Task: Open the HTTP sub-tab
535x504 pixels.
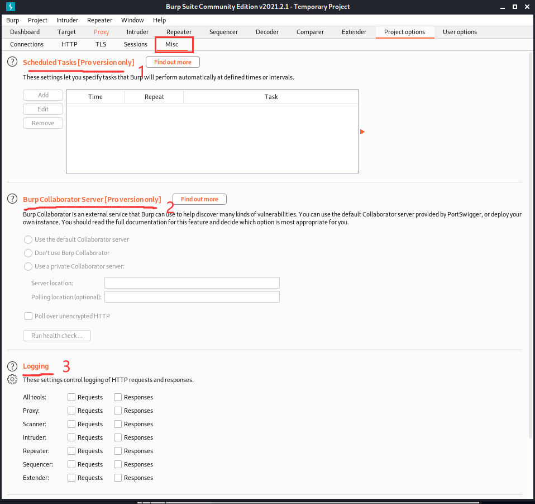Action: point(69,44)
